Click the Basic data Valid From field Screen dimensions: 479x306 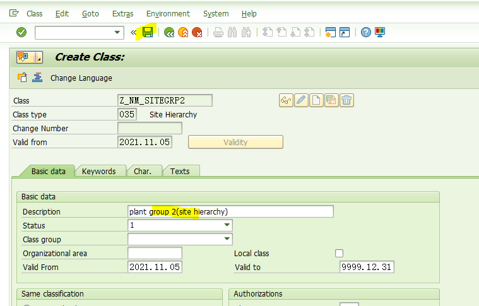(x=155, y=267)
